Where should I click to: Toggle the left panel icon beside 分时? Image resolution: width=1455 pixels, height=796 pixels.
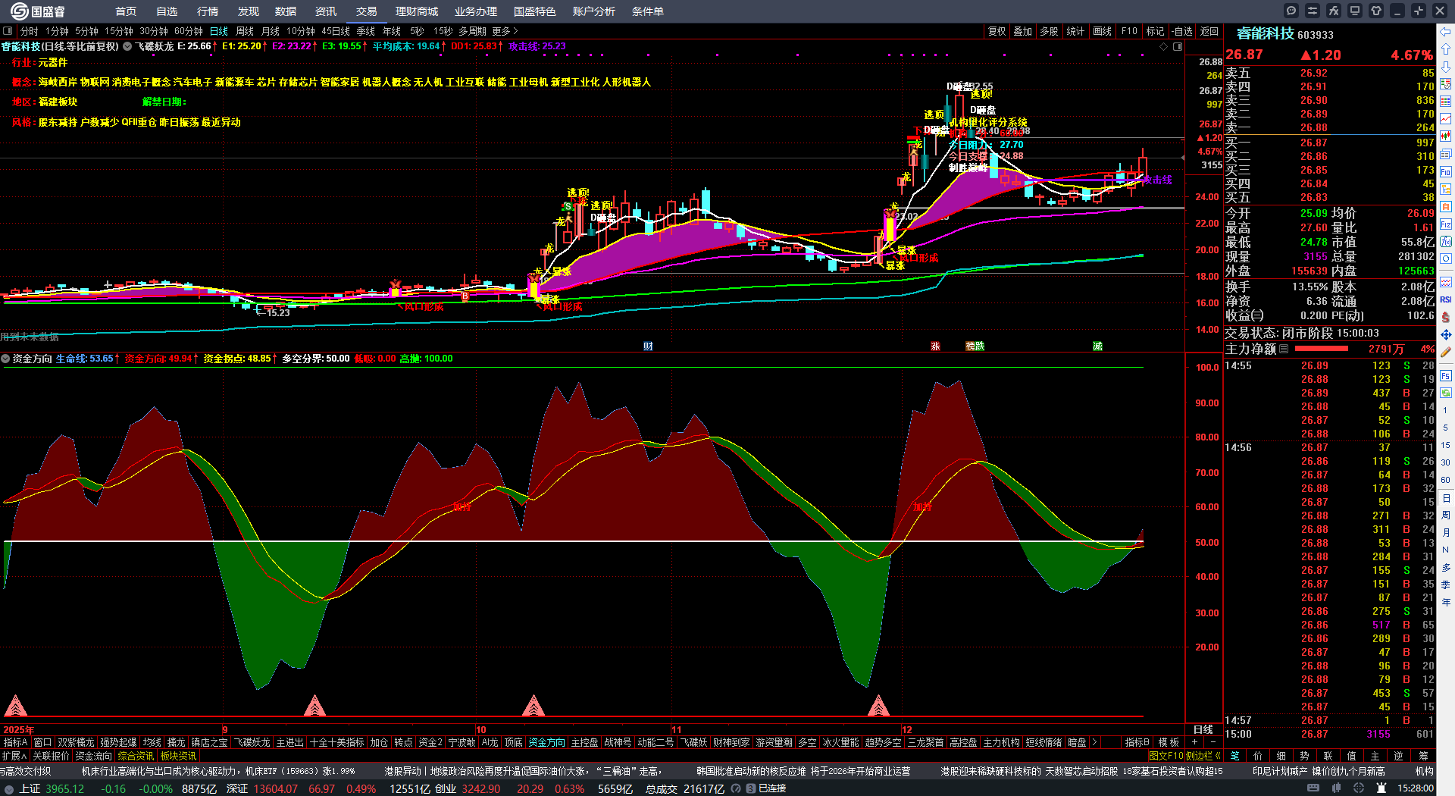pyautogui.click(x=8, y=31)
